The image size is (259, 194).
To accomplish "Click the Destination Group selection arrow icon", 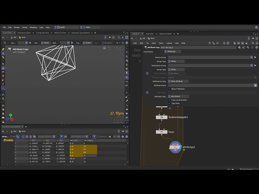I will pos(255,65).
